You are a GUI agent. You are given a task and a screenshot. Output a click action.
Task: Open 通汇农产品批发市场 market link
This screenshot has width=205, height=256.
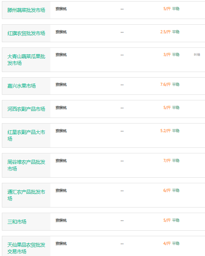coord(26,195)
